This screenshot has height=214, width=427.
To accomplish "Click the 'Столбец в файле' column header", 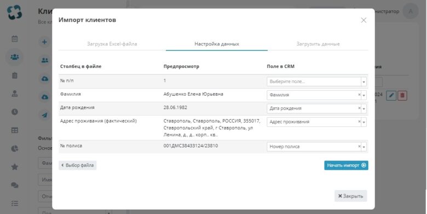I will (x=80, y=66).
